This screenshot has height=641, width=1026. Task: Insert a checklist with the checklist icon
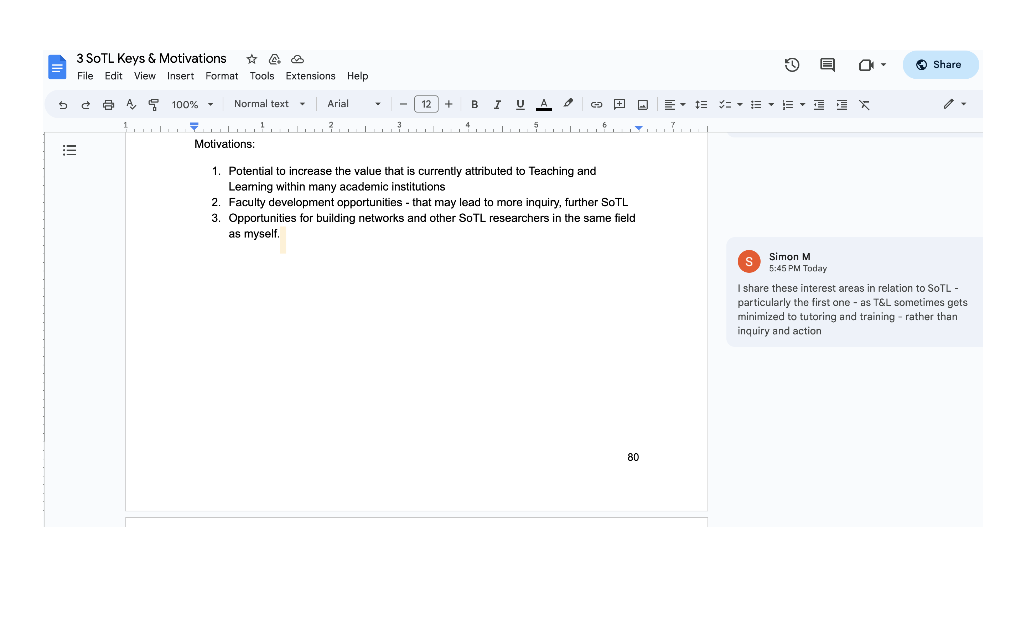coord(725,105)
